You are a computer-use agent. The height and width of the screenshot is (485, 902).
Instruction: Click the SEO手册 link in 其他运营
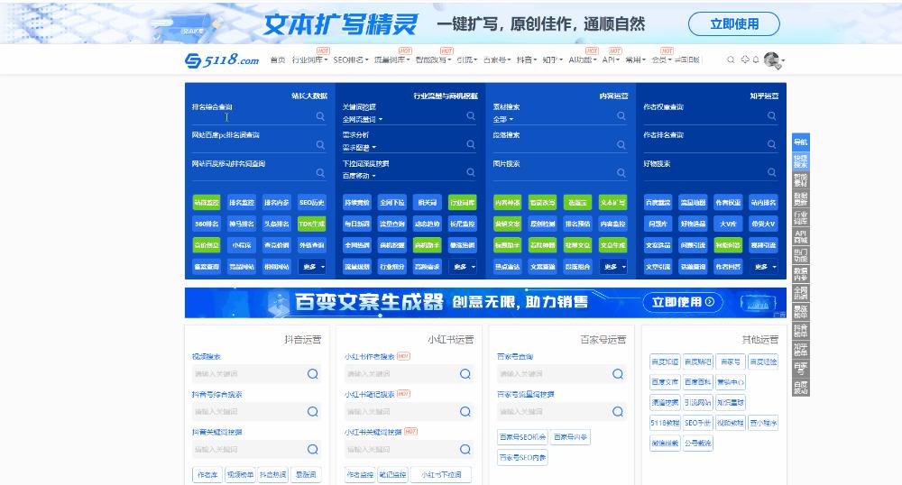click(x=698, y=423)
